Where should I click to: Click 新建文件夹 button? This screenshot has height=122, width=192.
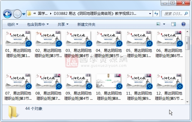tap(86, 24)
